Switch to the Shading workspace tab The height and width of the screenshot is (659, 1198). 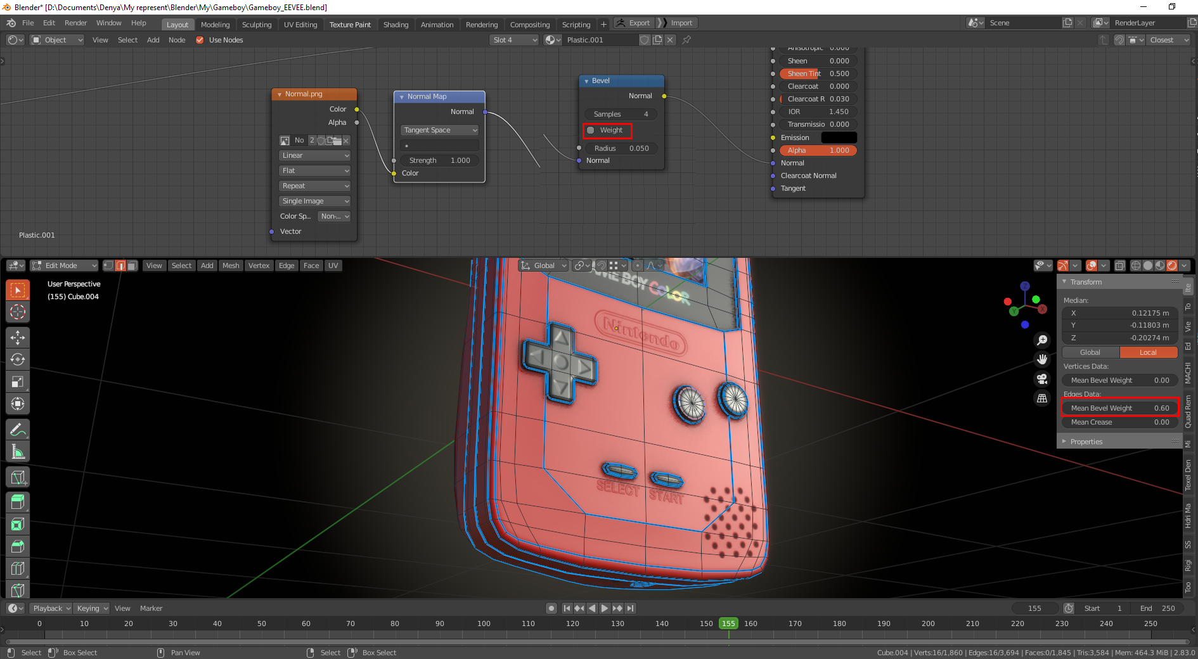coord(396,24)
